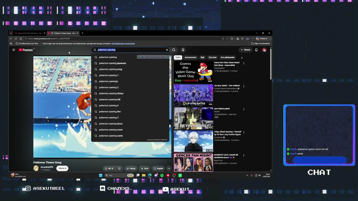The width and height of the screenshot is (358, 201).
Task: Open YouTube notifications bell
Action: click(x=256, y=50)
